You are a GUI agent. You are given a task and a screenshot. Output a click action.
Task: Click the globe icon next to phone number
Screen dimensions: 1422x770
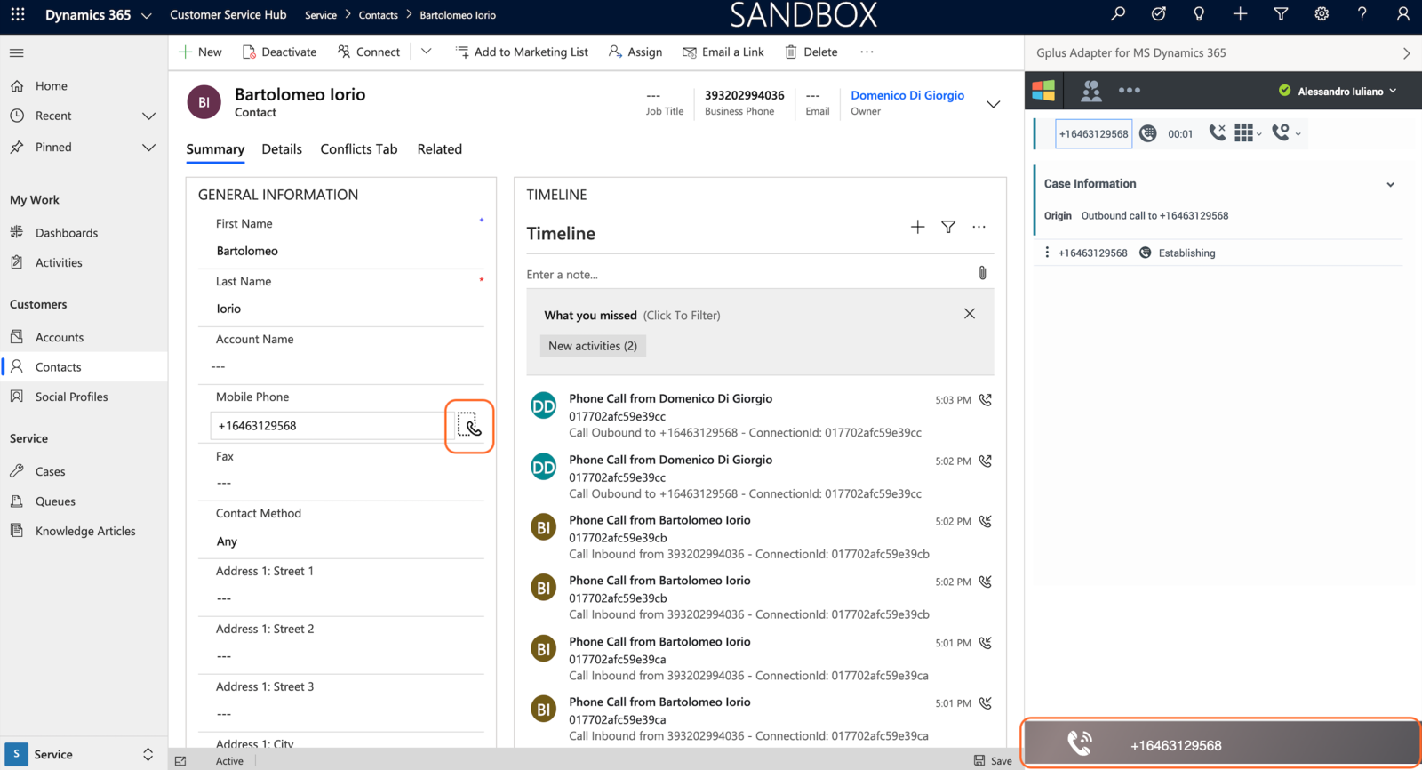(x=1148, y=133)
